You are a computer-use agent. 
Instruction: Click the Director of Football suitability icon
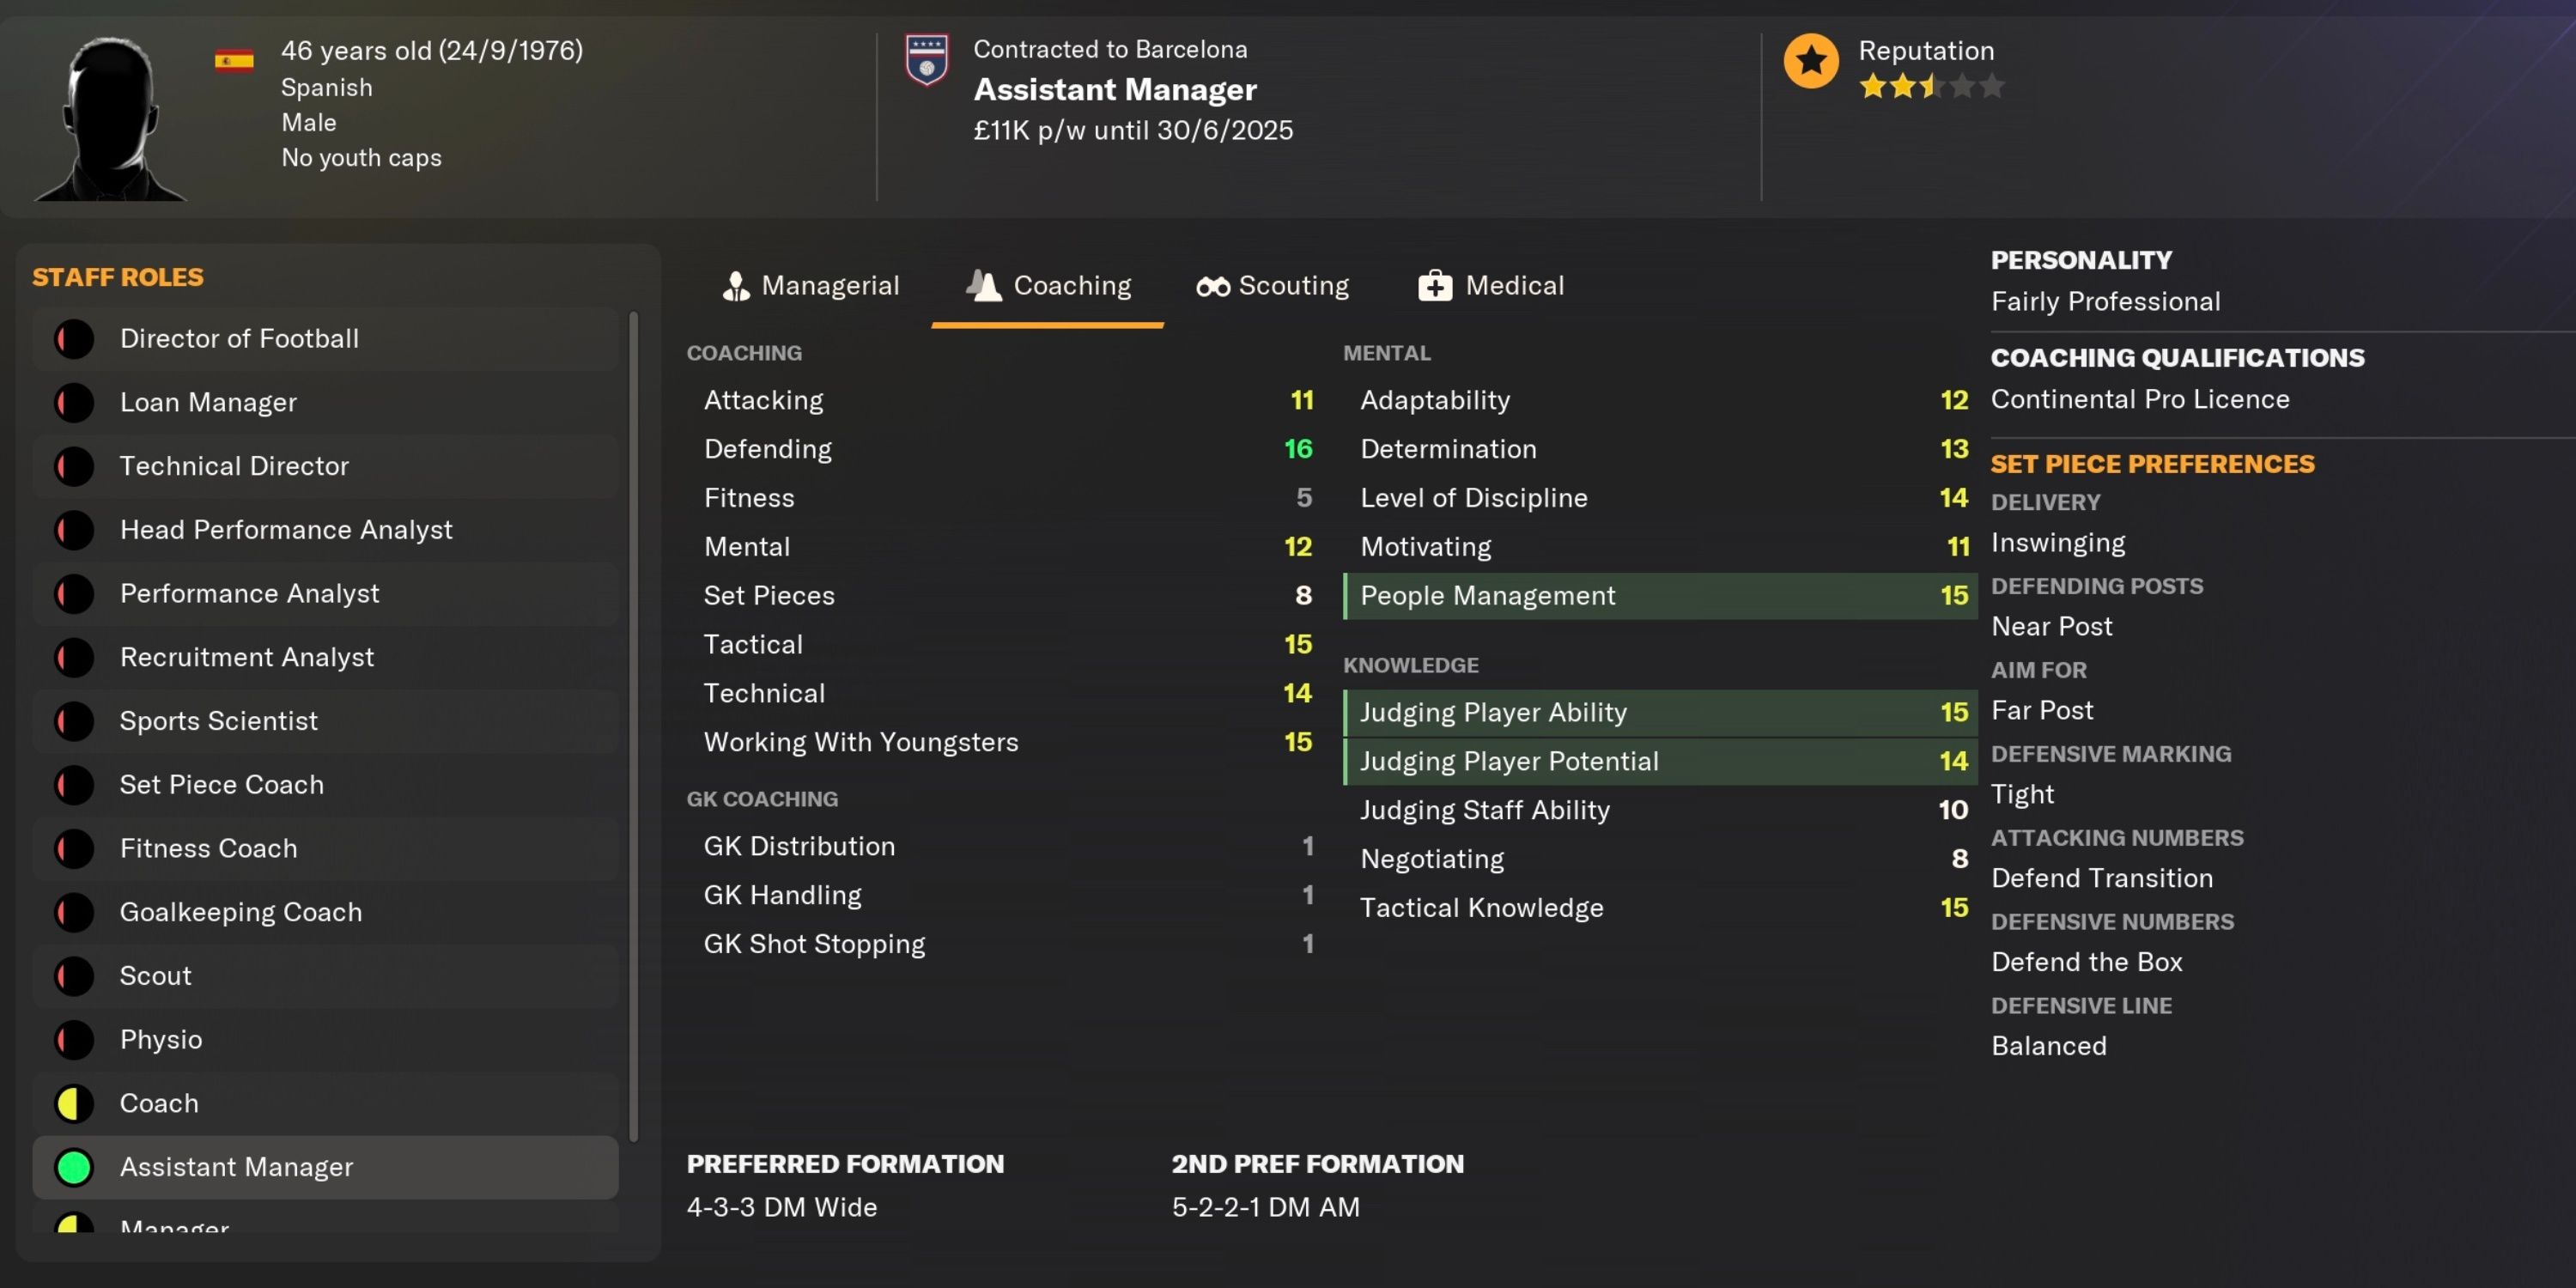pos(74,339)
